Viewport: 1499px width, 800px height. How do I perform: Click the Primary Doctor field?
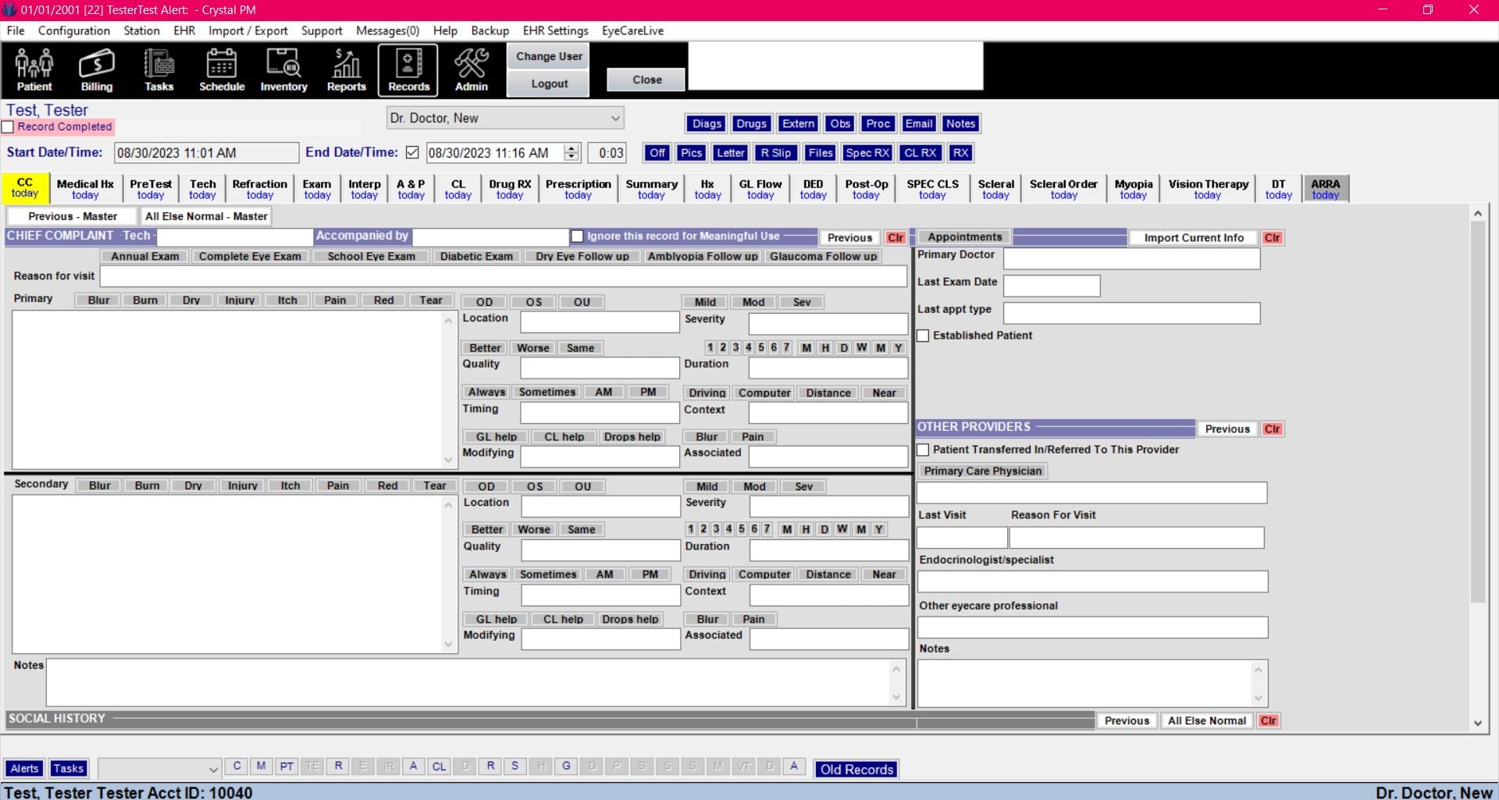pyautogui.click(x=1131, y=258)
